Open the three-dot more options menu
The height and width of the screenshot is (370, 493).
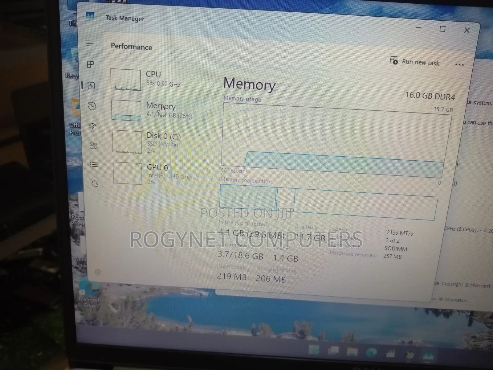coord(459,65)
